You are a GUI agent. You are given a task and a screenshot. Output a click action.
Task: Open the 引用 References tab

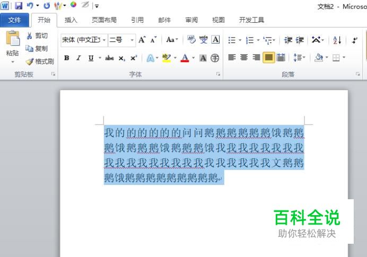point(137,20)
